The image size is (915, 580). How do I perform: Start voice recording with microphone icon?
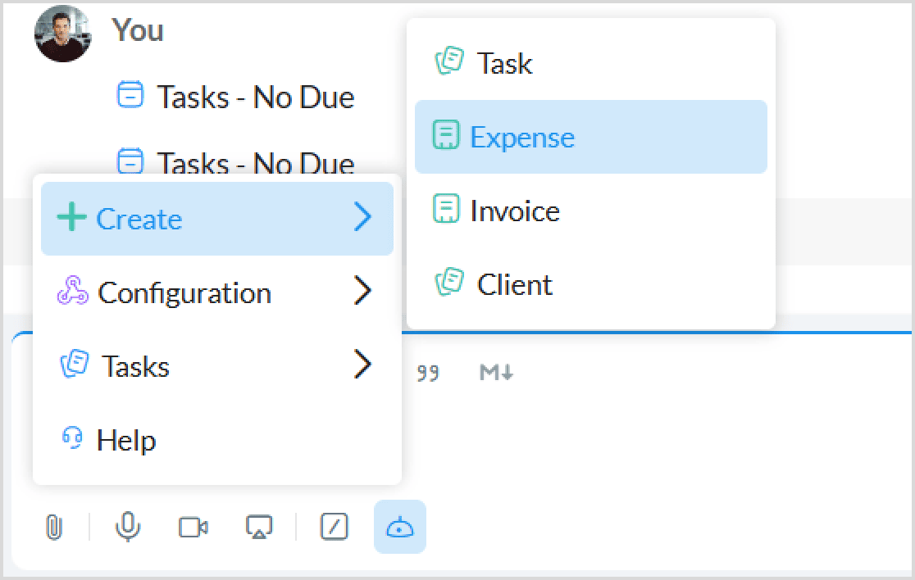coord(127,528)
